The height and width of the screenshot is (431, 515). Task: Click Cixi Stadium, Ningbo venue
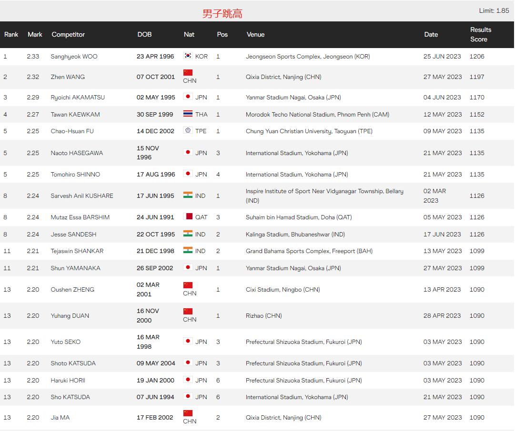283,290
